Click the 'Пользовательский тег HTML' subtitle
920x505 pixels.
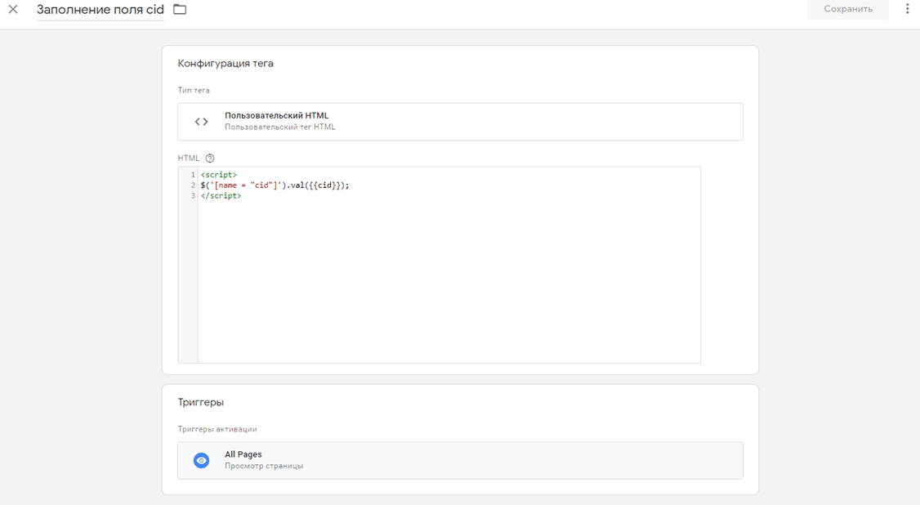click(x=280, y=127)
